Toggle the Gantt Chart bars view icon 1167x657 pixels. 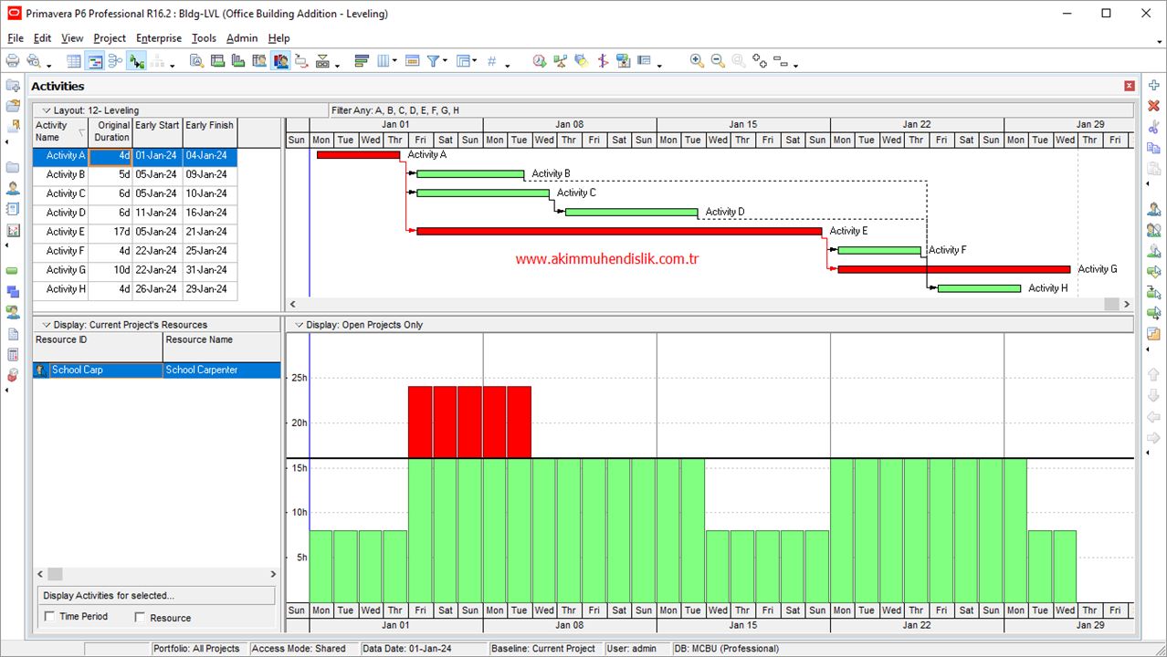pyautogui.click(x=94, y=61)
